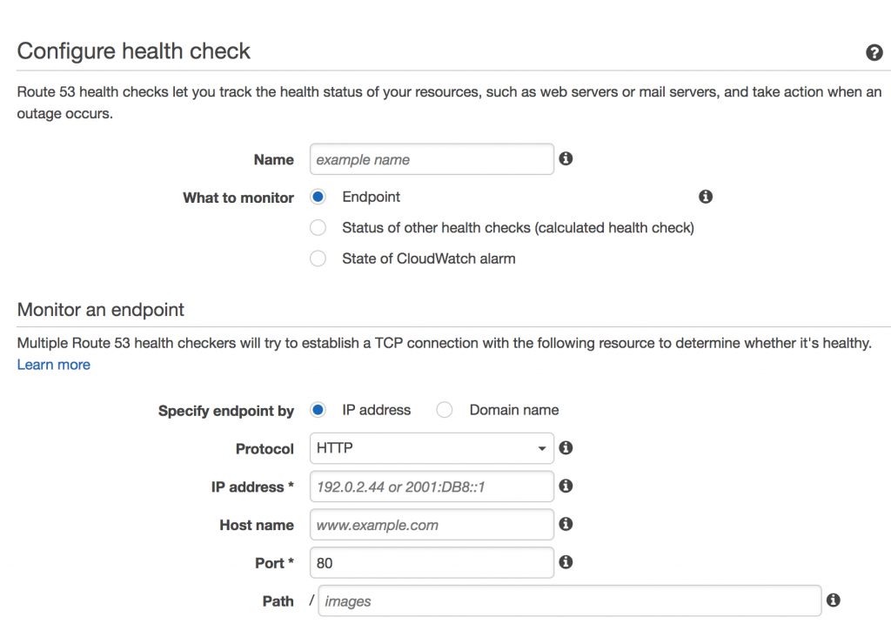Focus the Port field showing 80
Image resolution: width=891 pixels, height=631 pixels.
click(432, 563)
